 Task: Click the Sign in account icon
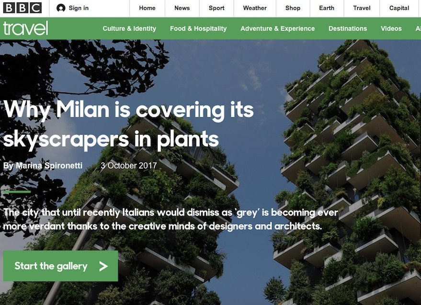point(61,8)
